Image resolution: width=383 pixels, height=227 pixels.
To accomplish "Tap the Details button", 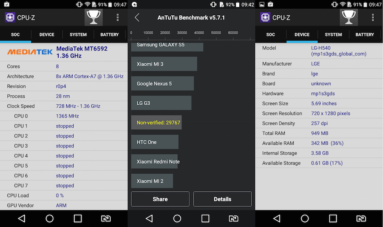I will (223, 199).
